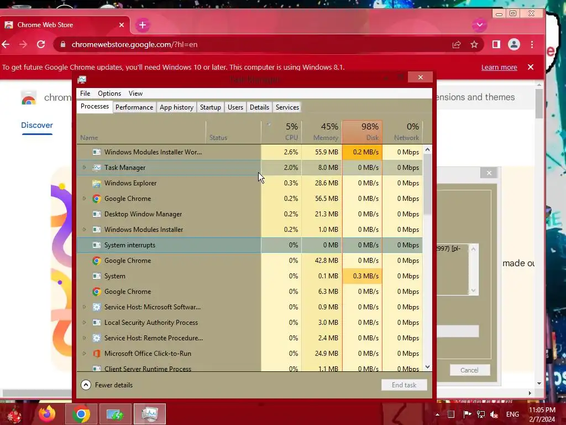
Task: Open the Chrome profile avatar
Action: (514, 44)
